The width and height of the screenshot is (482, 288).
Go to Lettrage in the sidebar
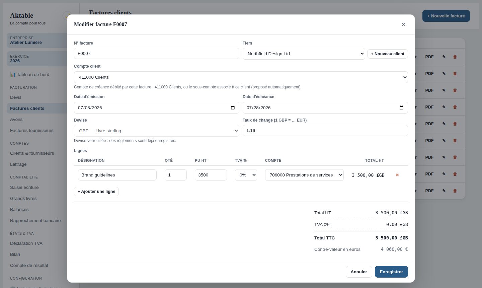coord(37,164)
